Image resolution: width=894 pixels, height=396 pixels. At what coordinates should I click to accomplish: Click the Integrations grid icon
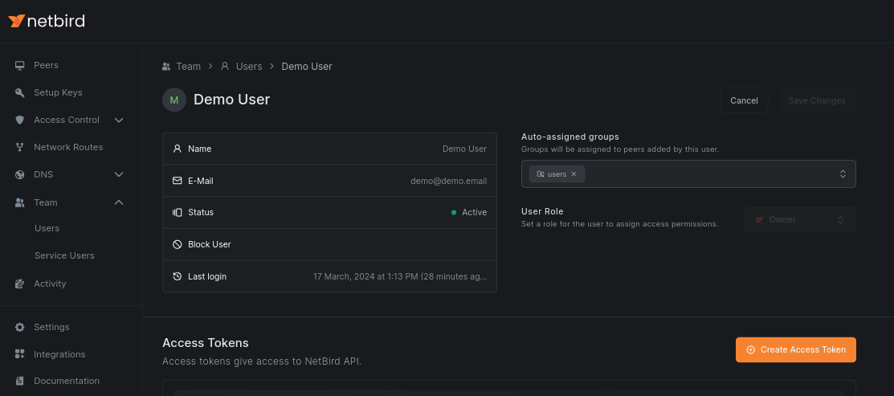click(x=20, y=354)
